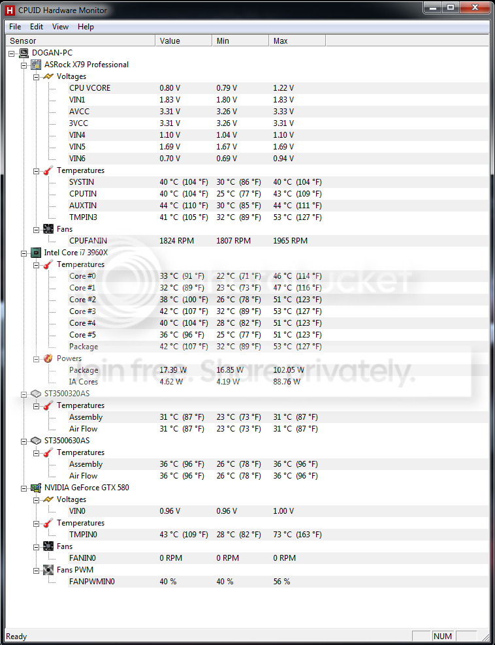The height and width of the screenshot is (645, 495).
Task: Click the 102.05 W max package power
Action: pos(289,370)
